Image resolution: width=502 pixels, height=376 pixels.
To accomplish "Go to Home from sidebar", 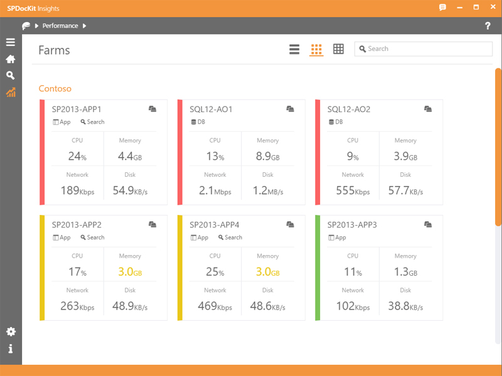I will pyautogui.click(x=11, y=59).
